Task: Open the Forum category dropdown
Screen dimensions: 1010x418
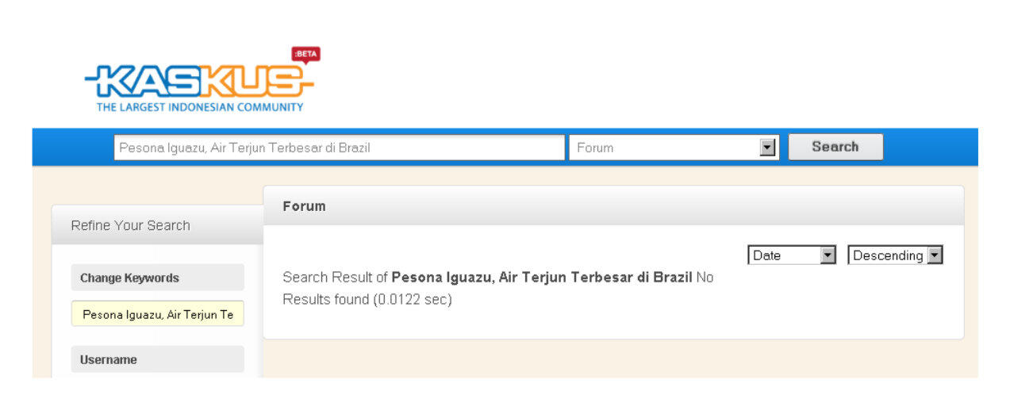Action: [x=674, y=148]
